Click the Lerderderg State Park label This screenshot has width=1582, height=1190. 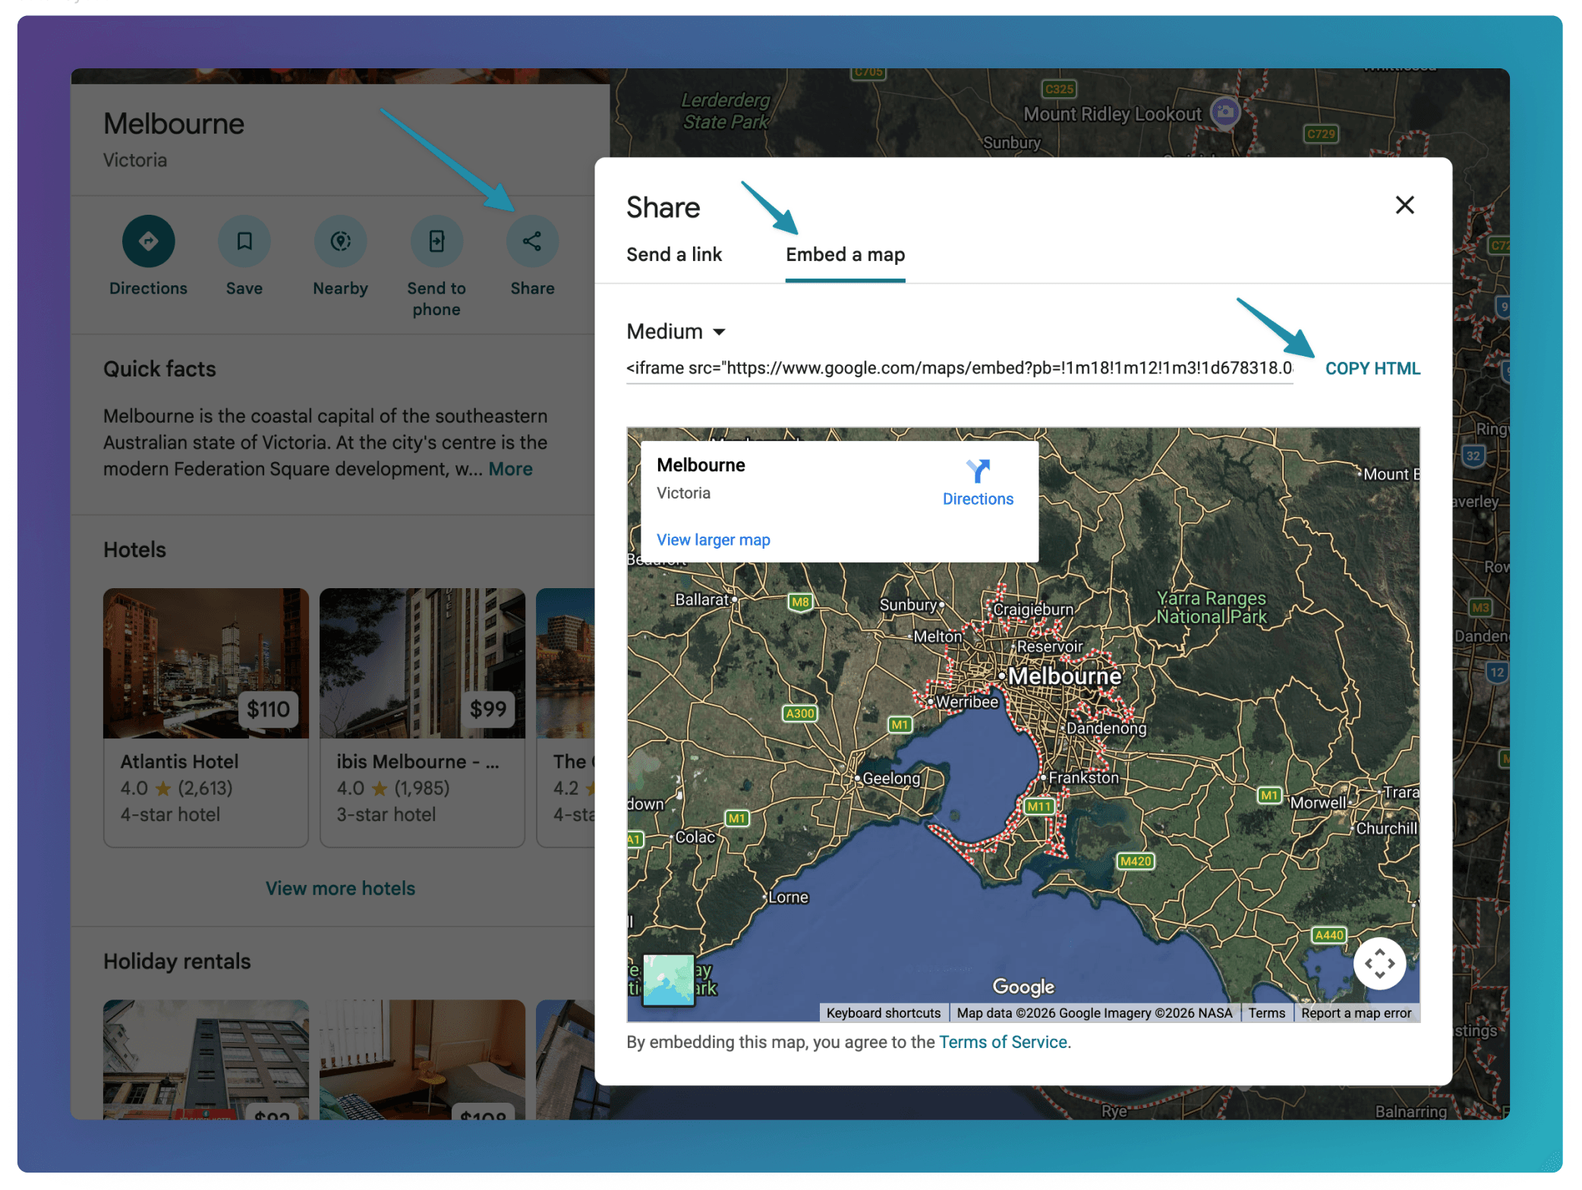(726, 111)
